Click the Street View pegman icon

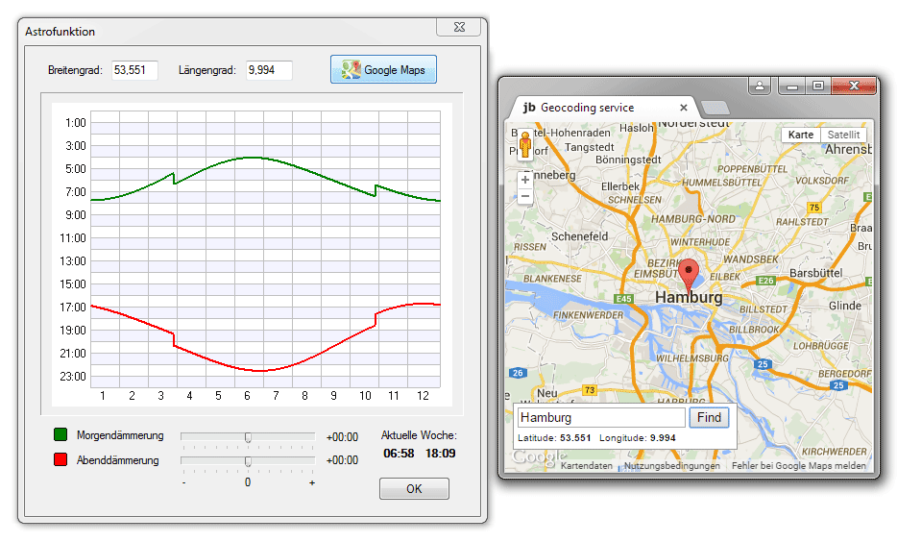click(x=525, y=145)
